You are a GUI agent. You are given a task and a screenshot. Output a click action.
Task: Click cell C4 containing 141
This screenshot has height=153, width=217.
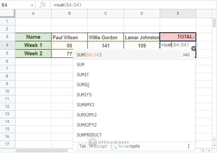click(106, 45)
